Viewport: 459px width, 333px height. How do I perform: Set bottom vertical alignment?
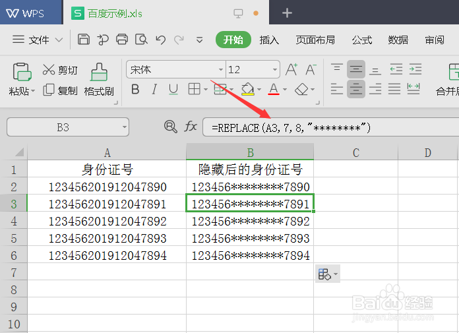(x=375, y=69)
